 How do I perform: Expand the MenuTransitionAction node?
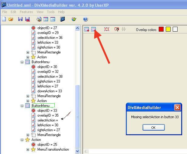(28, 149)
